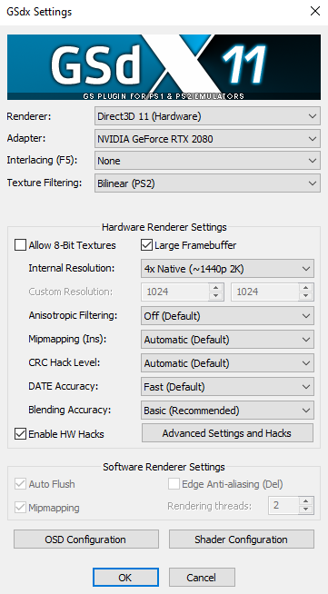The width and height of the screenshot is (328, 594).
Task: Open CRC Hack Level dropdown
Action: 227,363
